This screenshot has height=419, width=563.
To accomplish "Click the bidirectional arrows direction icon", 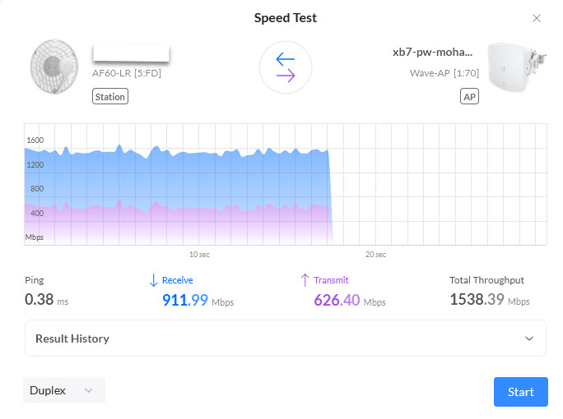I will click(286, 67).
